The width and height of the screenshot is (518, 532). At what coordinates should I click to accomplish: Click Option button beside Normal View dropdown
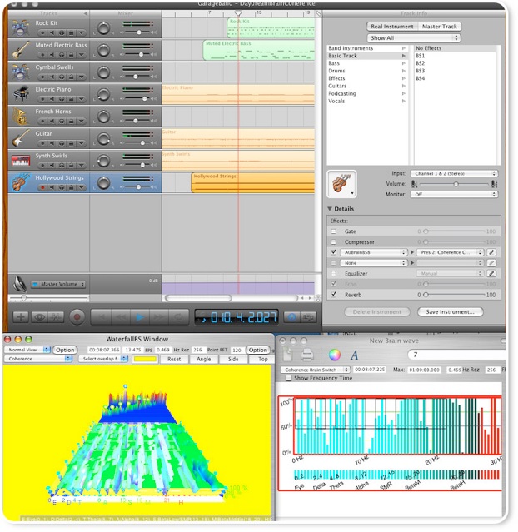(65, 350)
